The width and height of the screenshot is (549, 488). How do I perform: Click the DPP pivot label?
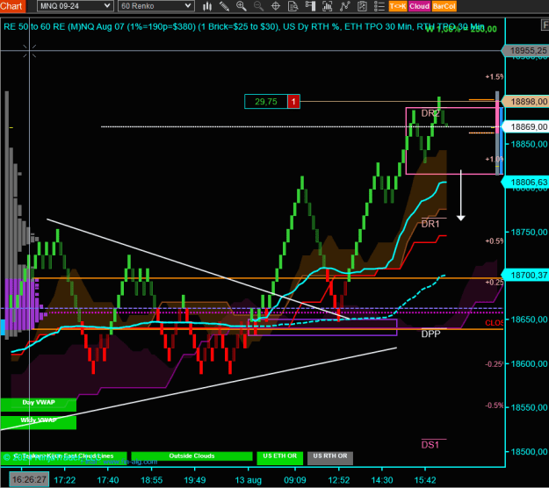coord(430,334)
